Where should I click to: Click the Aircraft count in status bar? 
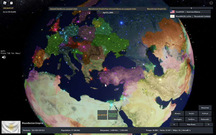(x=186, y=130)
